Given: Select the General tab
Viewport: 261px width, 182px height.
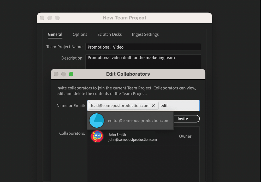Looking at the screenshot, I should tap(55, 34).
